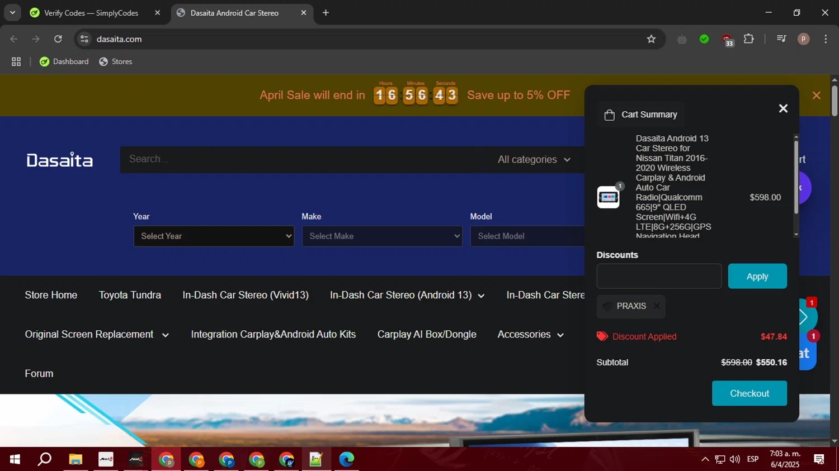
Task: Click the $47.84 discount amount
Action: (x=774, y=336)
